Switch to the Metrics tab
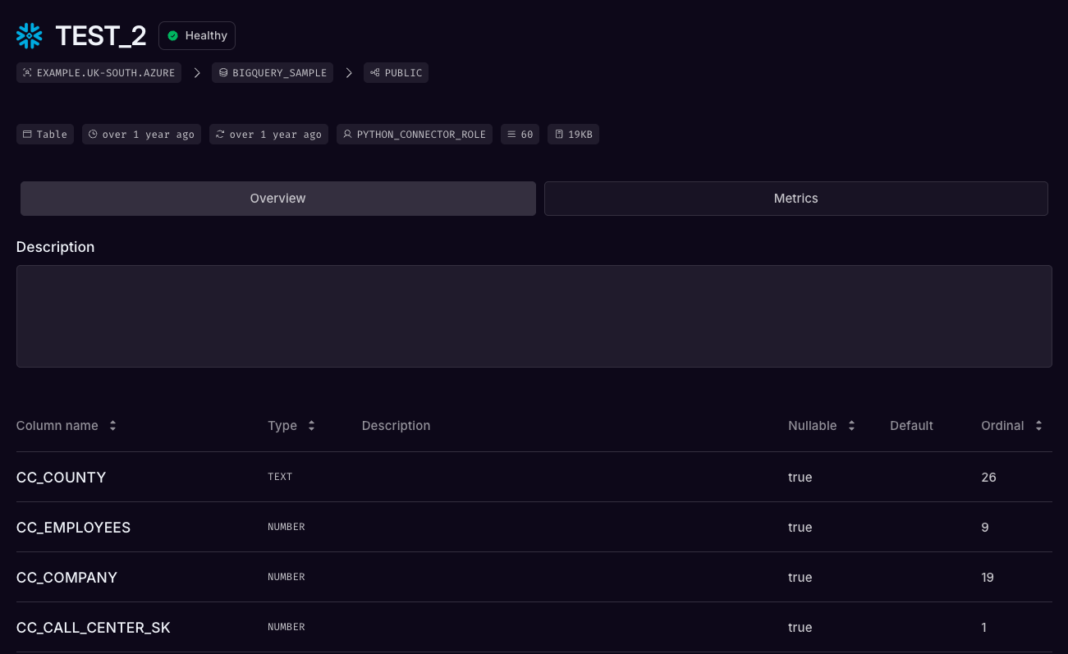Screen dimensions: 1068x654 point(795,198)
